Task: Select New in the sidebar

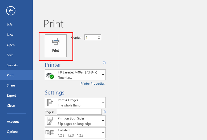Action: [x=10, y=35]
